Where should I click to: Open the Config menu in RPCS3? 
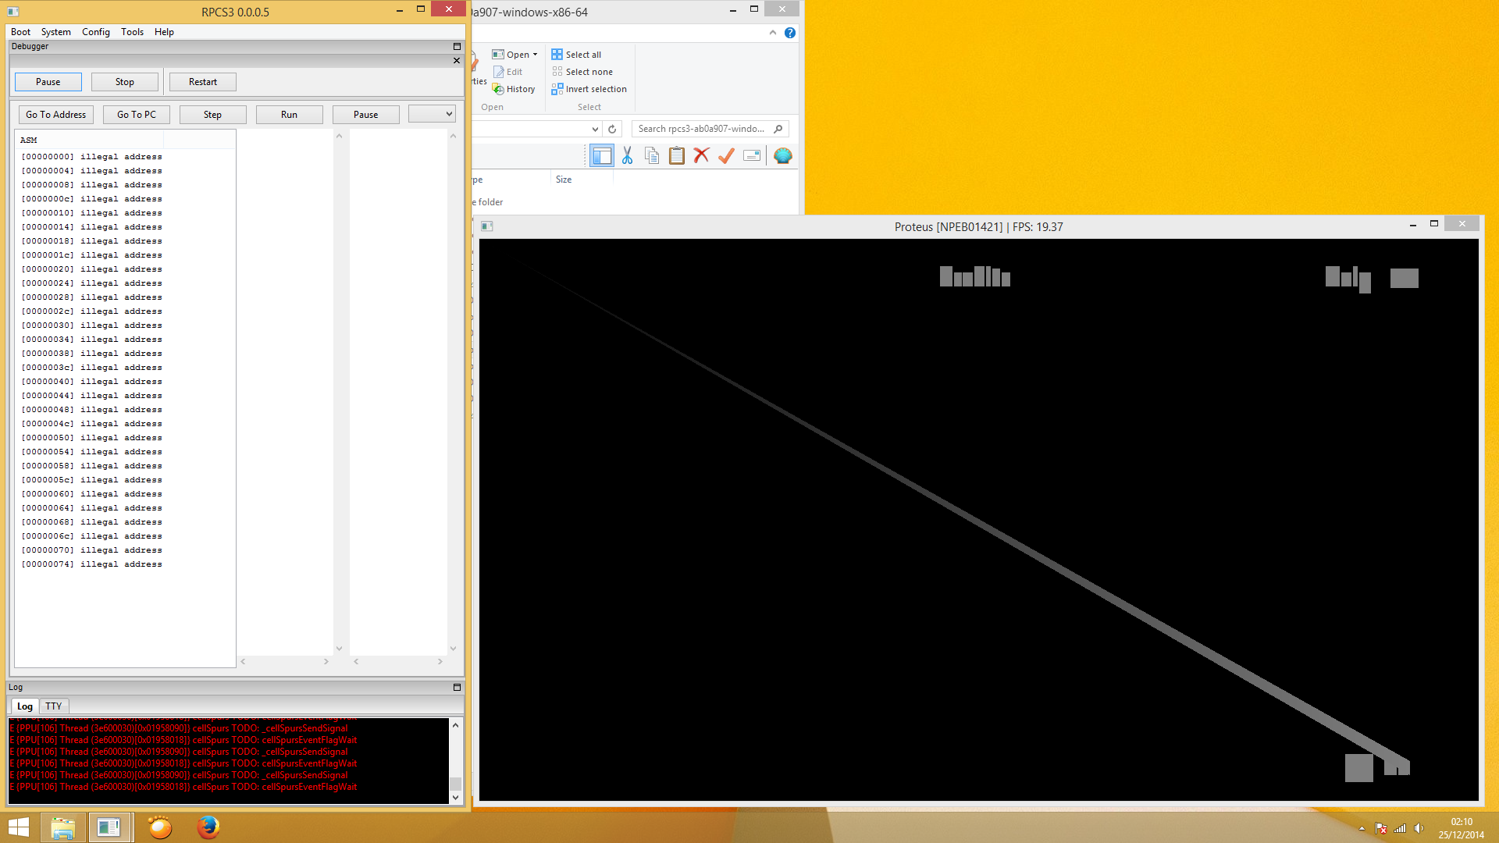[96, 32]
